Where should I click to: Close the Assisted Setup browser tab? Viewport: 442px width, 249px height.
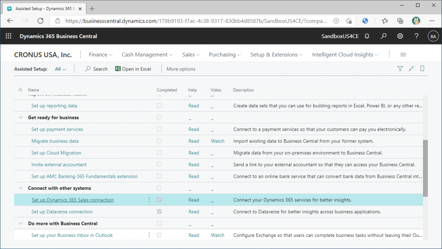[80, 9]
